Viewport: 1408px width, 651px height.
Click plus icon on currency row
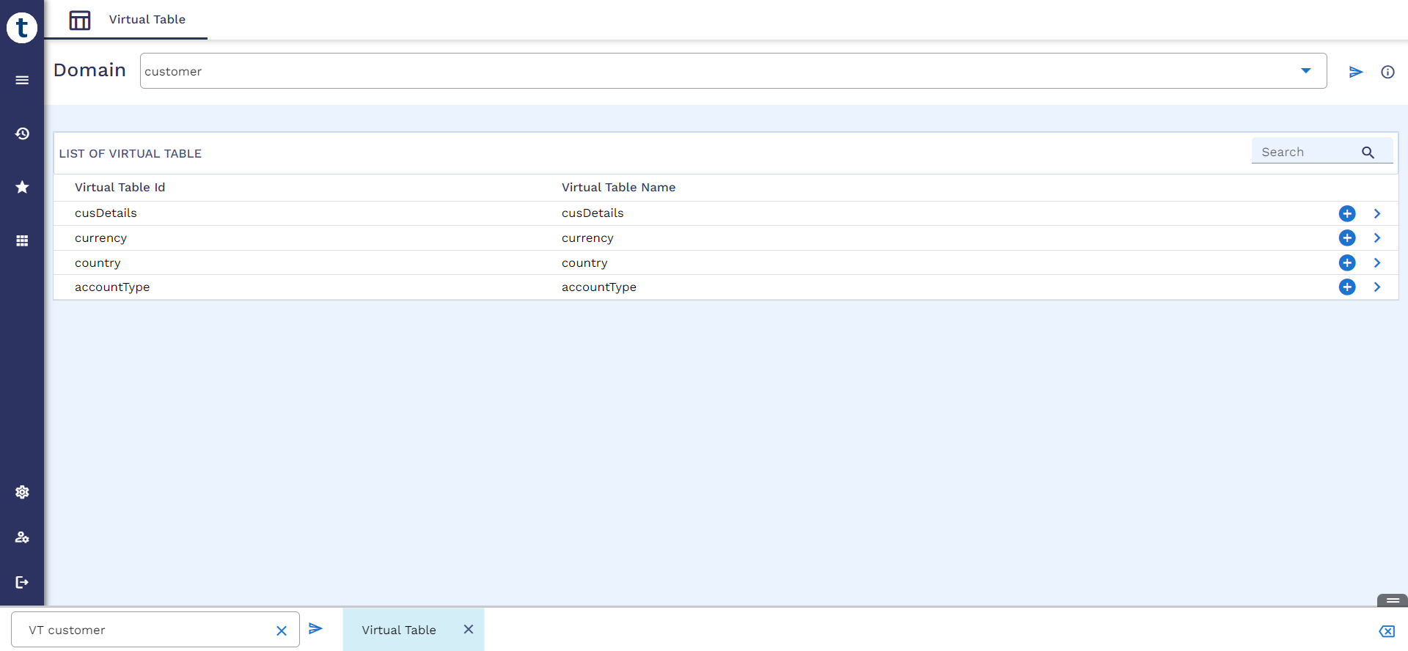click(x=1347, y=238)
